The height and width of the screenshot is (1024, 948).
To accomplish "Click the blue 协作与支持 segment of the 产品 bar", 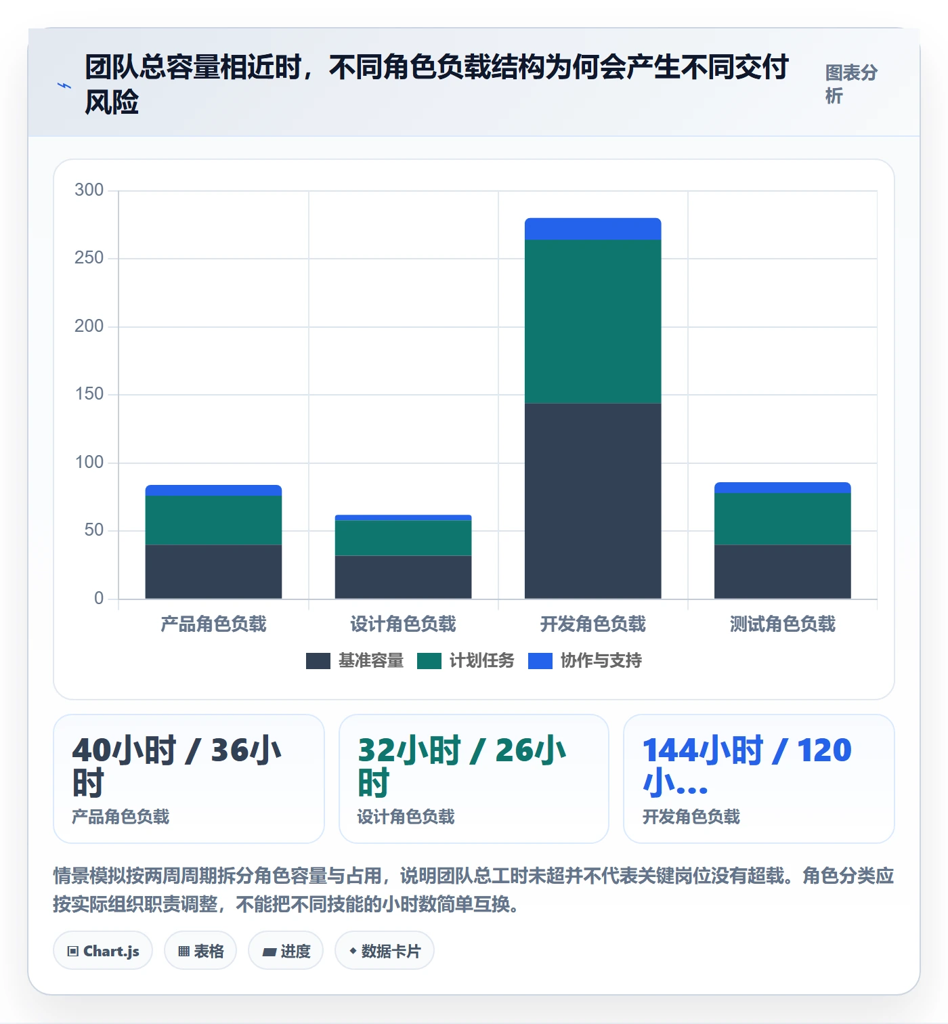I will pyautogui.click(x=213, y=490).
